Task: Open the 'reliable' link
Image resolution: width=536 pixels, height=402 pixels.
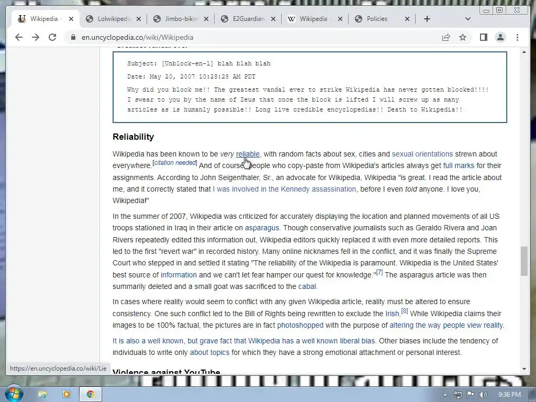Action: pyautogui.click(x=248, y=154)
